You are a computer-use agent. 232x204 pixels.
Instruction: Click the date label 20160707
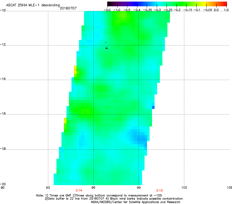[68, 8]
